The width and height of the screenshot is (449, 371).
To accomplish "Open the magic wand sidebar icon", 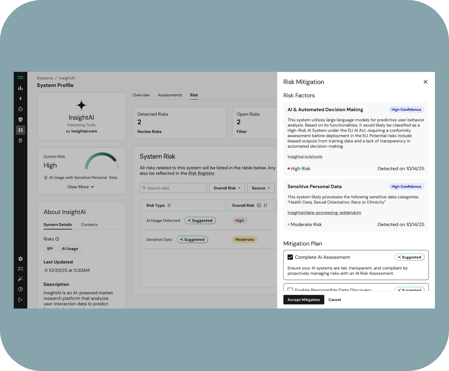I will pyautogui.click(x=20, y=279).
